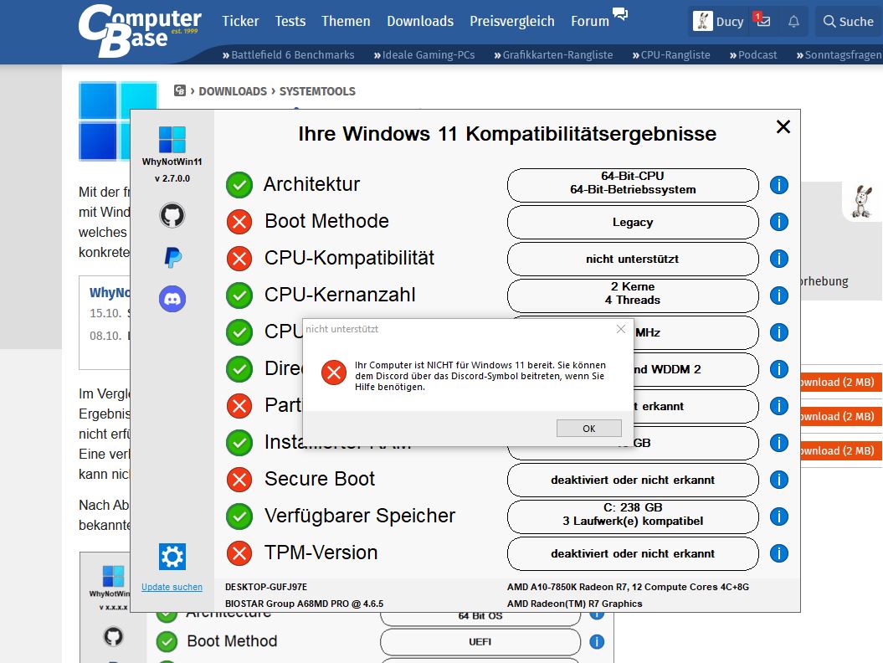Open Podcast link

753,54
